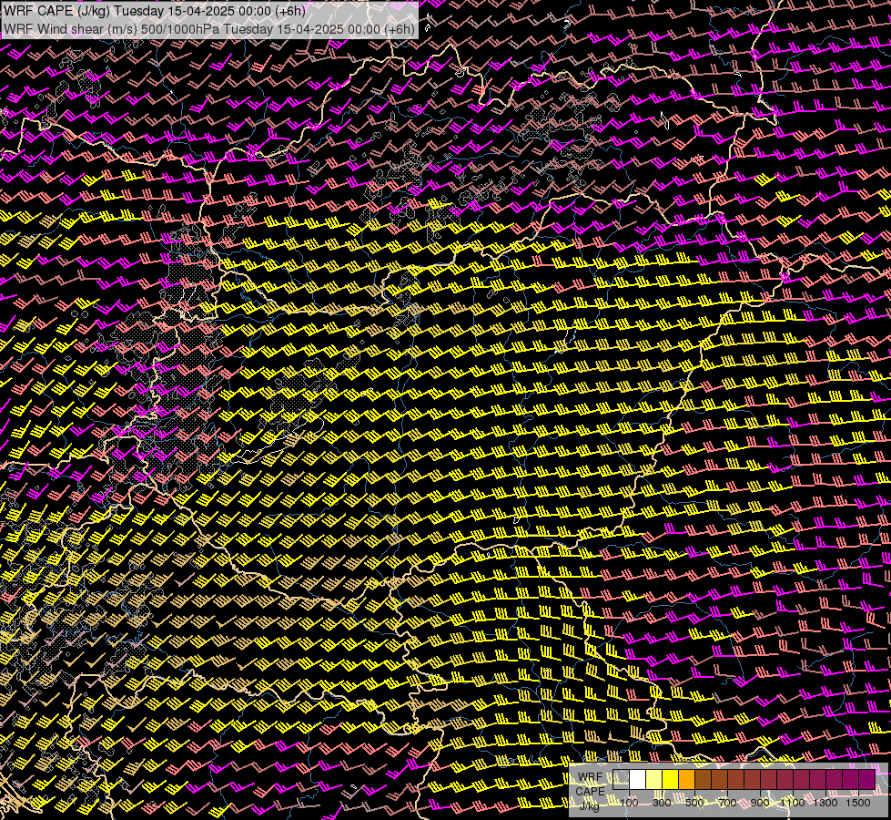Viewport: 891px width, 820px height.
Task: Click the legend label '1100'
Action: point(793,803)
